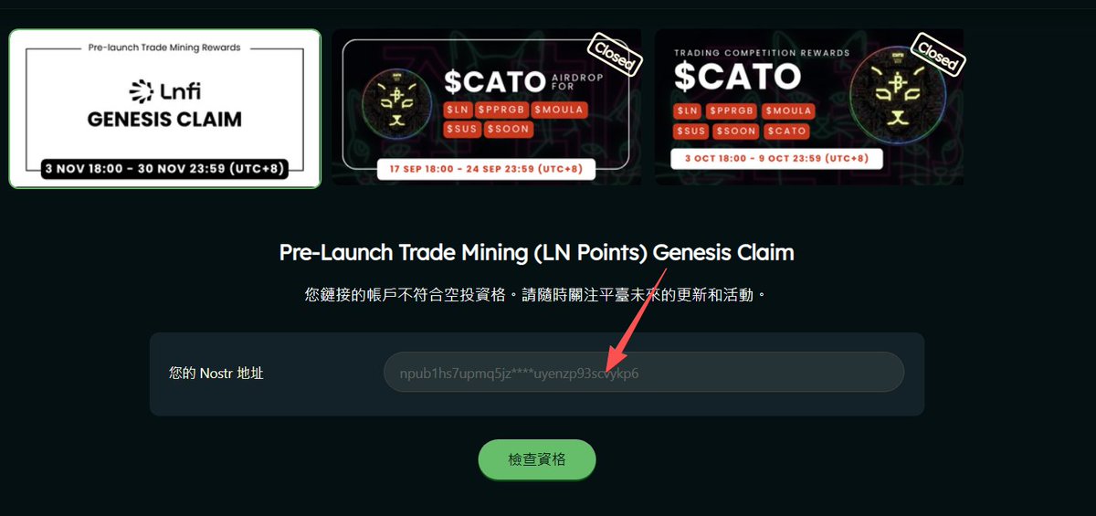The width and height of the screenshot is (1096, 516).
Task: Click the Closed badge on the Airdrop banner
Action: (613, 55)
